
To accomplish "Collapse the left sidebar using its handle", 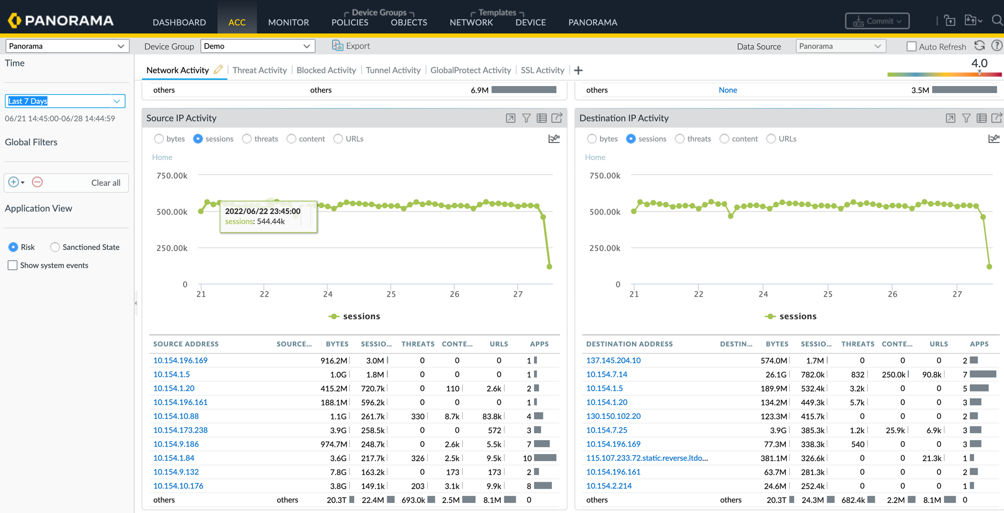I will pyautogui.click(x=136, y=303).
